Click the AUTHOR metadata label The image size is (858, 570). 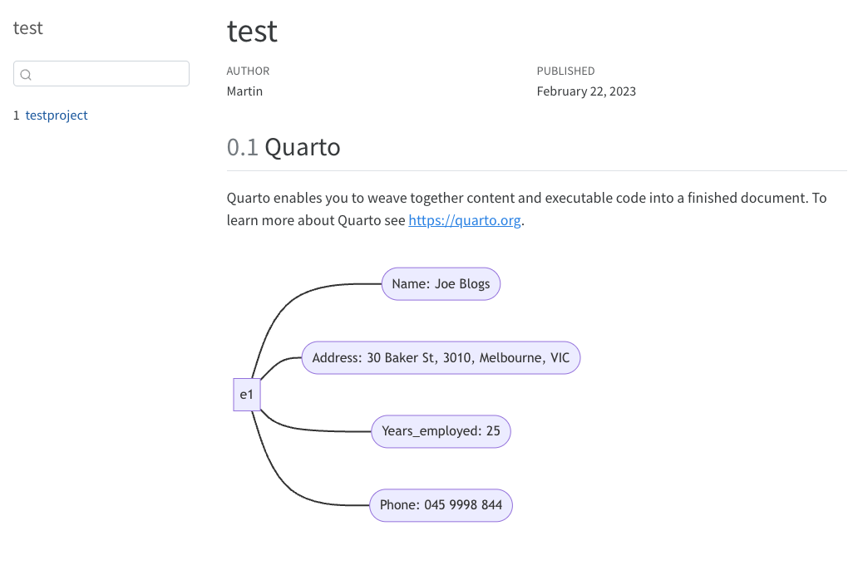pos(248,71)
